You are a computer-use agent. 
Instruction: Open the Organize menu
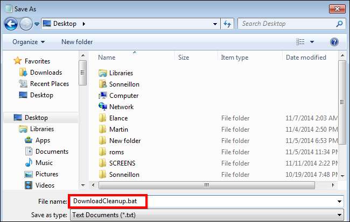click(x=29, y=42)
